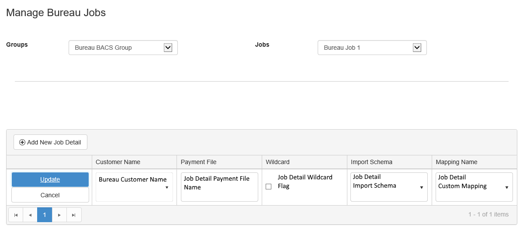The height and width of the screenshot is (230, 523).
Task: Cancel editing the job detail row
Action: [50, 195]
